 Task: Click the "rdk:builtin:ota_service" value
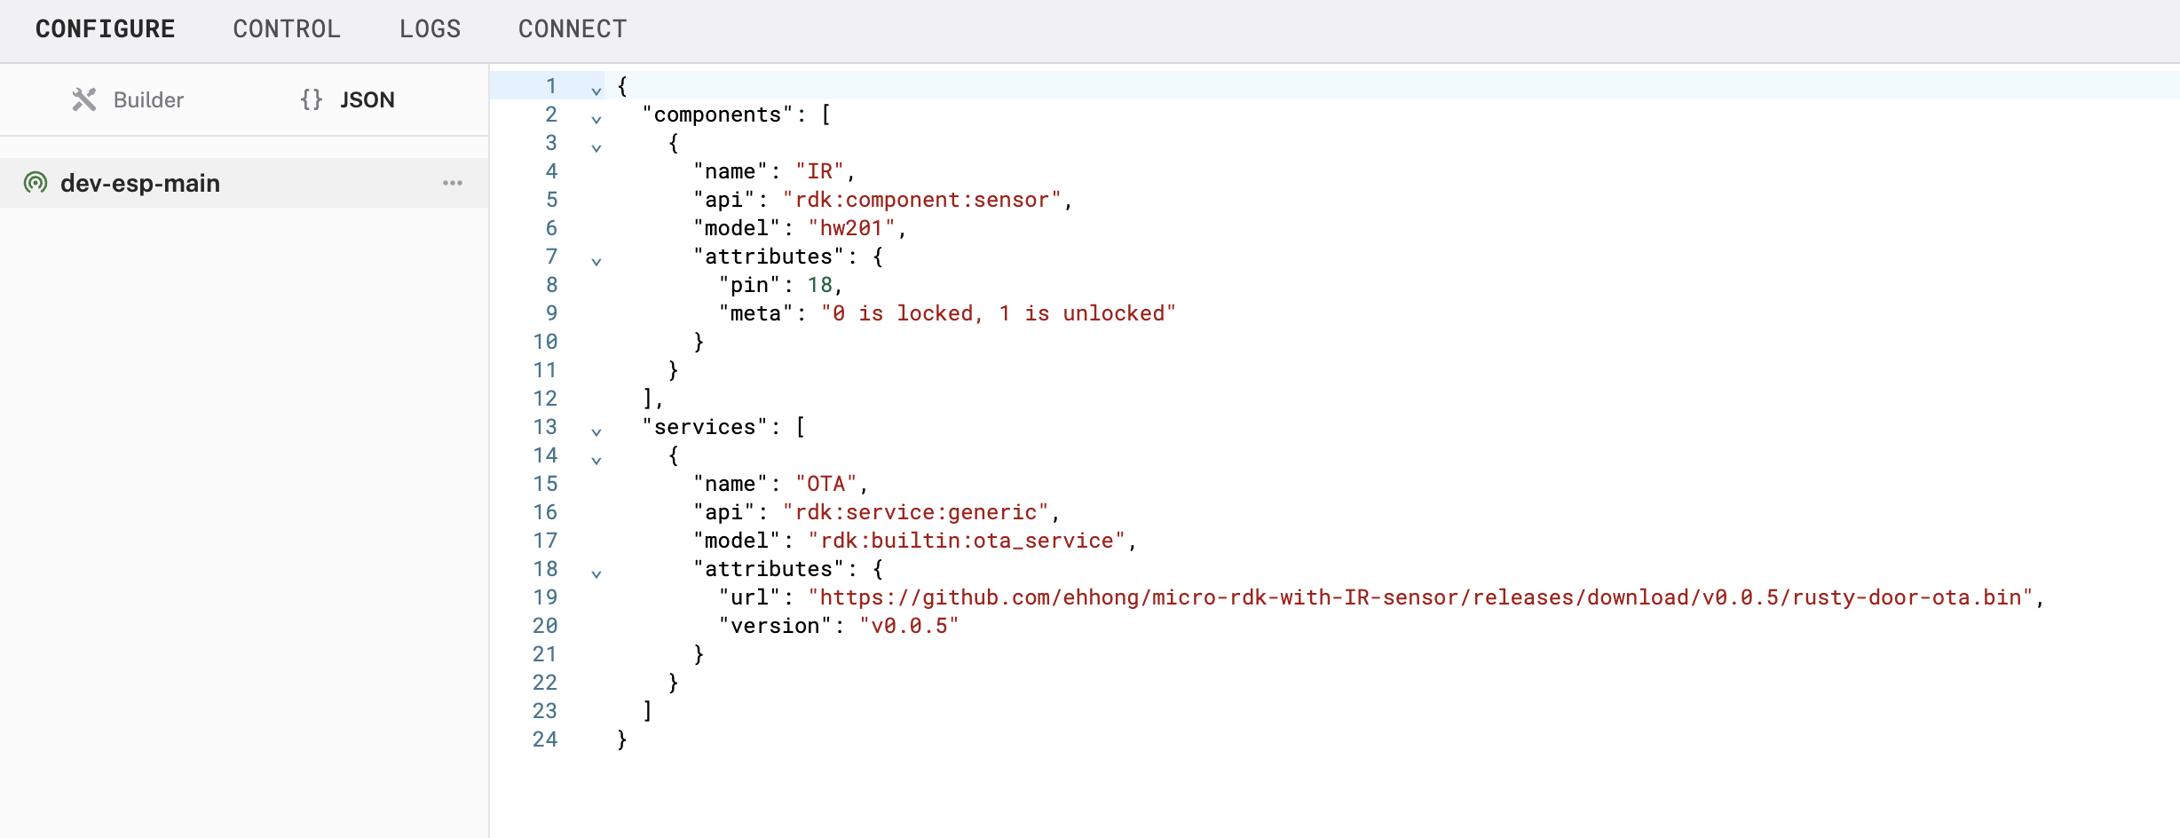967,541
